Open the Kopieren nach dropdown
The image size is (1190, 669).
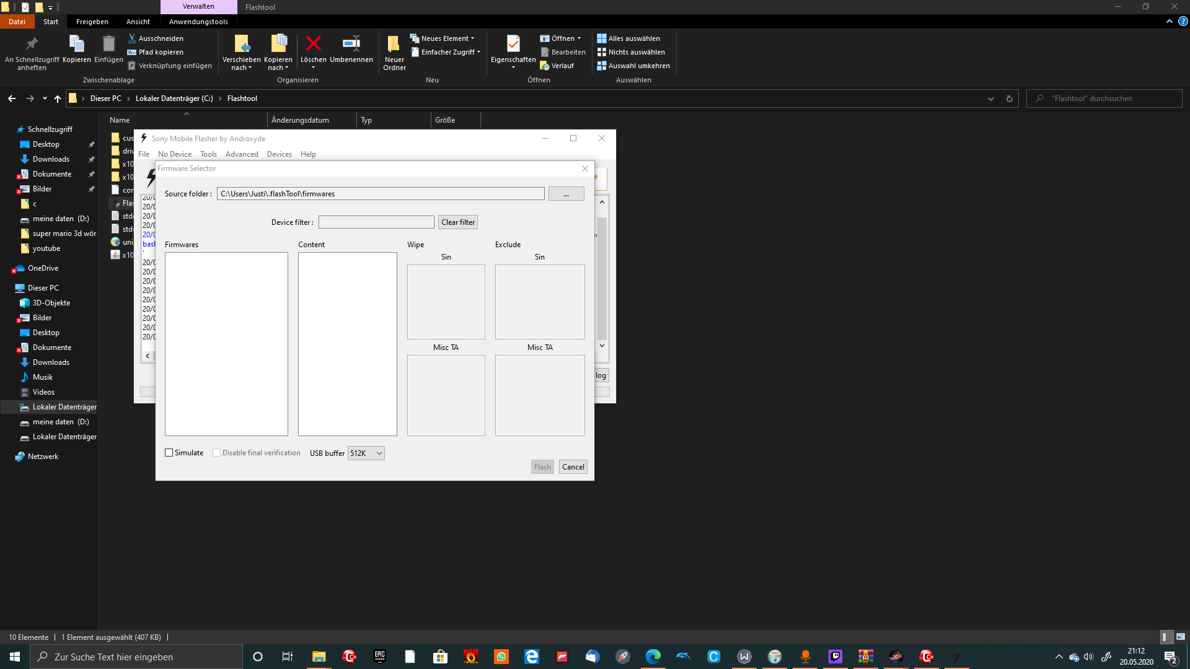click(278, 64)
